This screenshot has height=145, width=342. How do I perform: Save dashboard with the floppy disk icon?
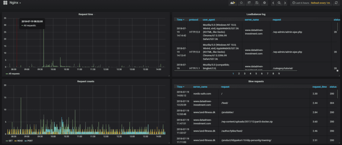(x=257, y=3)
